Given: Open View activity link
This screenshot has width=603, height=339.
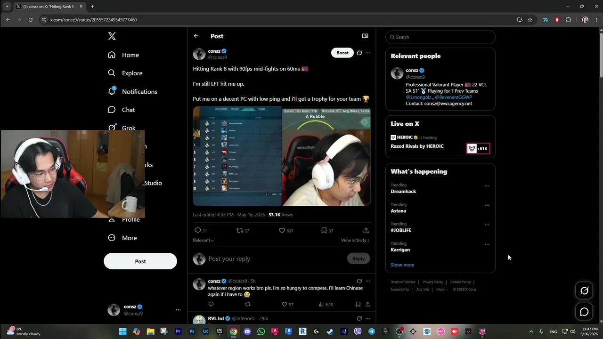Looking at the screenshot, I should click(x=355, y=240).
